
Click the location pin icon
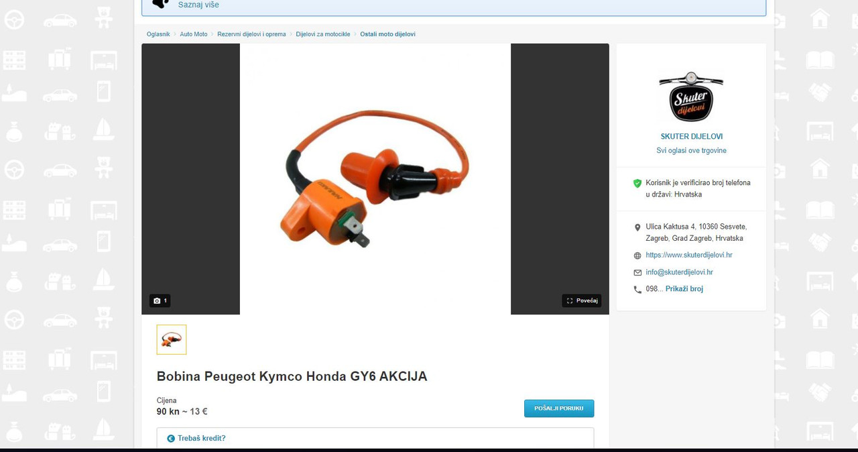tap(637, 228)
